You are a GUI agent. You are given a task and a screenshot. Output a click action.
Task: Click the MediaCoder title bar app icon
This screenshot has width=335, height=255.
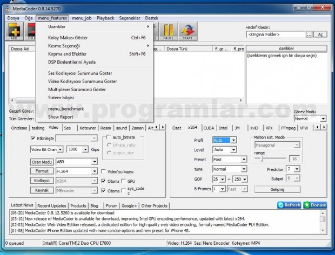point(8,9)
